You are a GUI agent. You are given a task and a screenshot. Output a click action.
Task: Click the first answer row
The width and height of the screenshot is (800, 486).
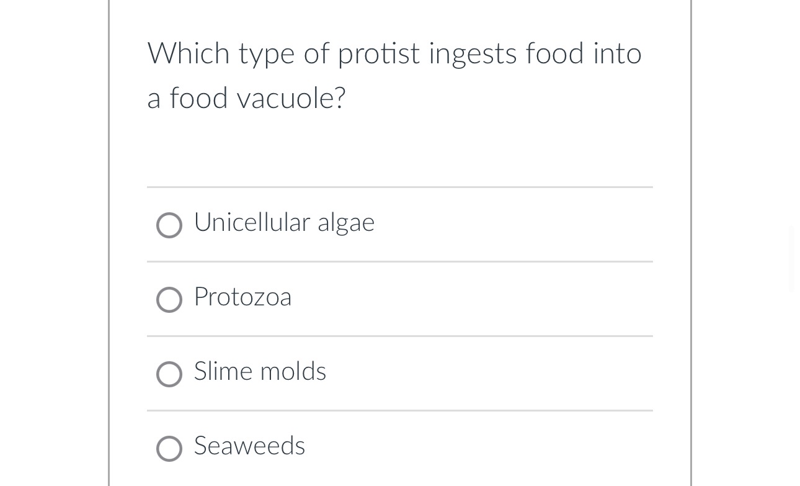coord(400,225)
